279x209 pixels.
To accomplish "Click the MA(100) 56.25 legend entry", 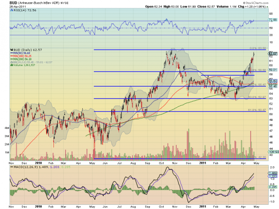I will pyautogui.click(x=22, y=56).
